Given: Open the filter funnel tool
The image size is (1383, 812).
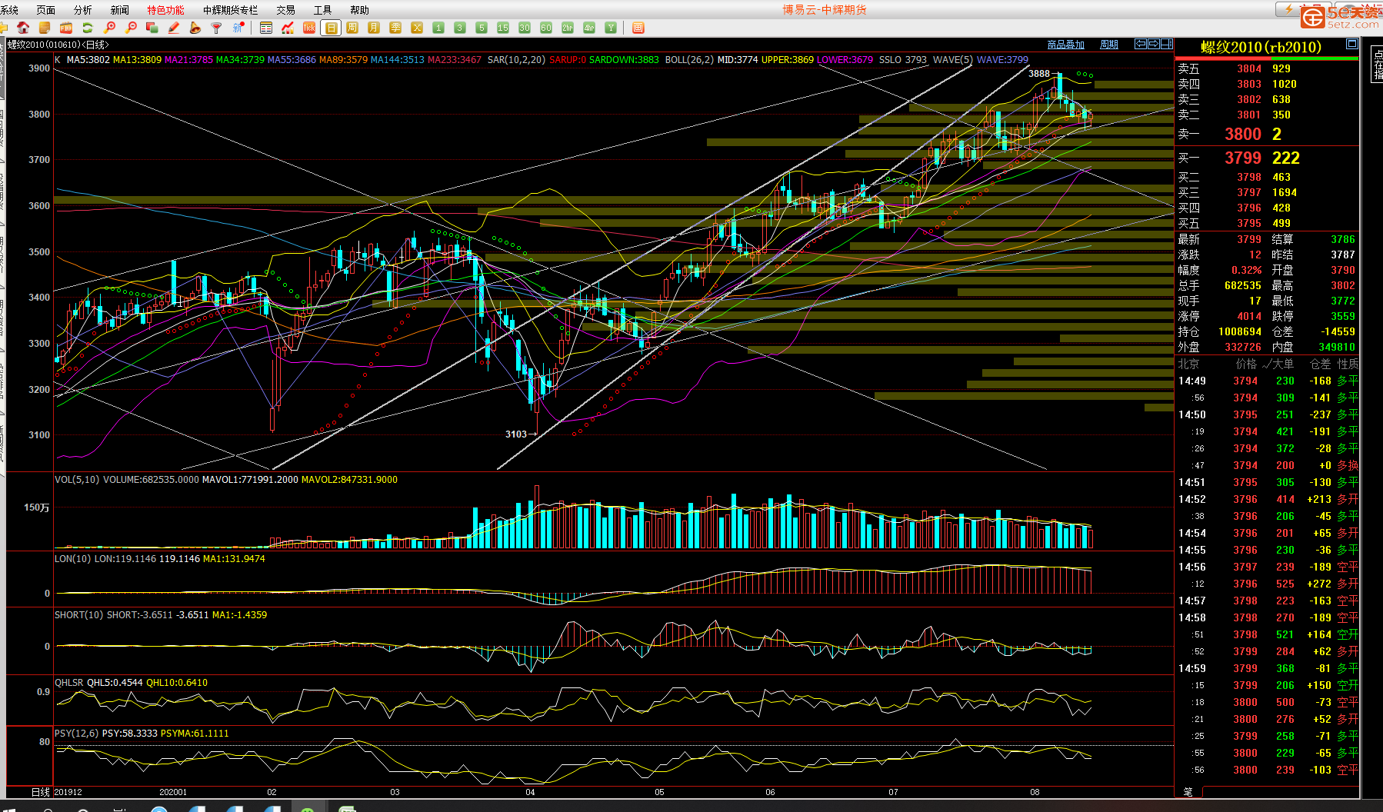Looking at the screenshot, I should [217, 28].
